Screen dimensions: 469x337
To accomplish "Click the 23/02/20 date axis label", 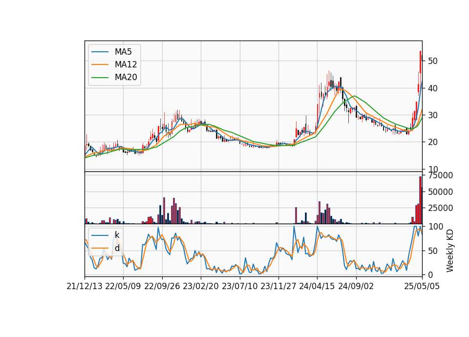I will tap(201, 286).
